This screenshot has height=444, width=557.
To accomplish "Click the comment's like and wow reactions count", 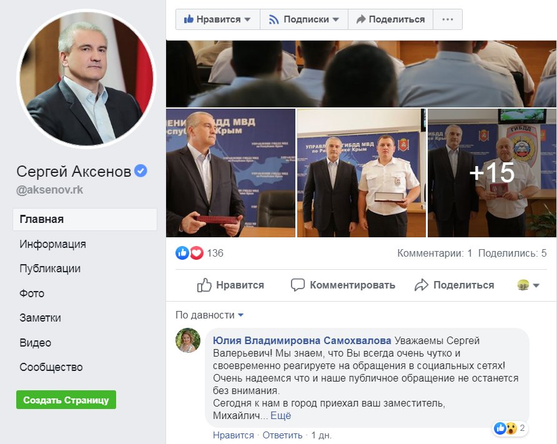I will click(x=510, y=428).
